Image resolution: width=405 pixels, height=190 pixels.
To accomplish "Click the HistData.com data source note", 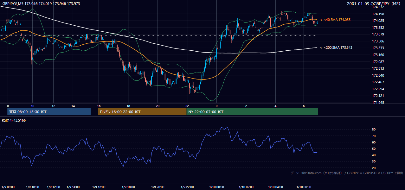I will click(347, 173).
